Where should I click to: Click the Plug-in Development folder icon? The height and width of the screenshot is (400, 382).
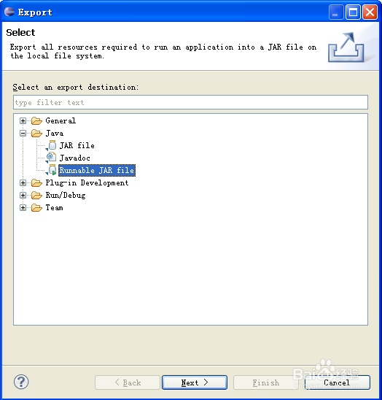[x=36, y=182]
